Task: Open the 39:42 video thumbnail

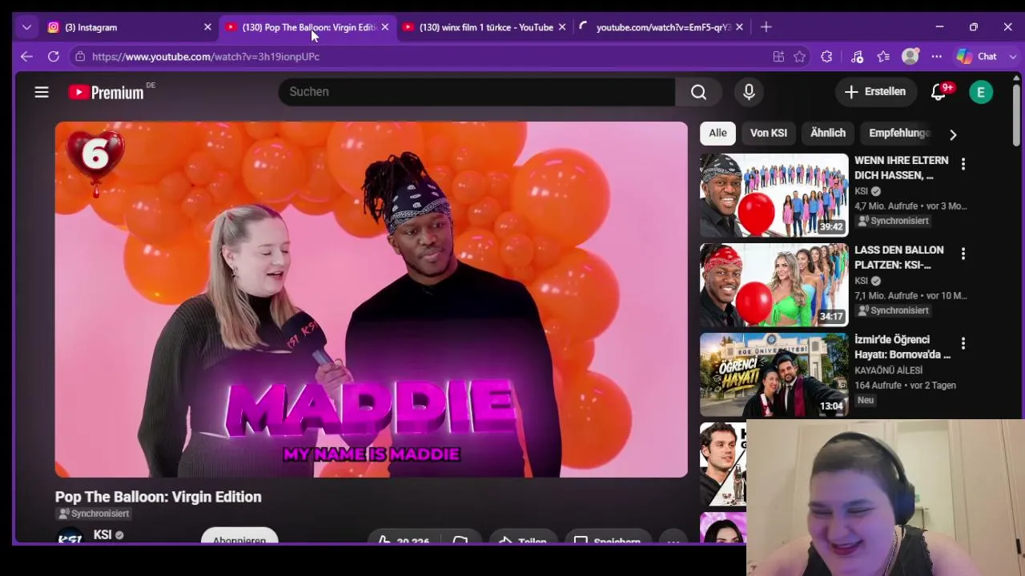Action: coord(774,195)
